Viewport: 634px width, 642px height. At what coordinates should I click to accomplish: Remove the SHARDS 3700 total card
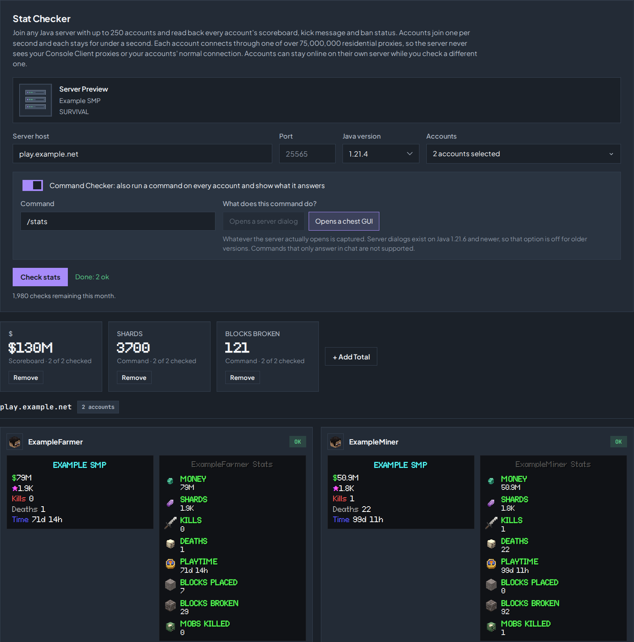pos(134,377)
